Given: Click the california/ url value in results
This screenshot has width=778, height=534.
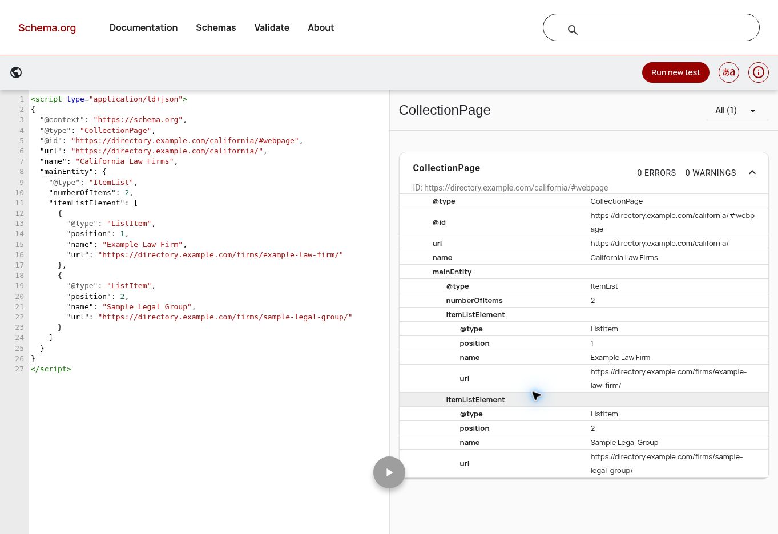Looking at the screenshot, I should [659, 243].
